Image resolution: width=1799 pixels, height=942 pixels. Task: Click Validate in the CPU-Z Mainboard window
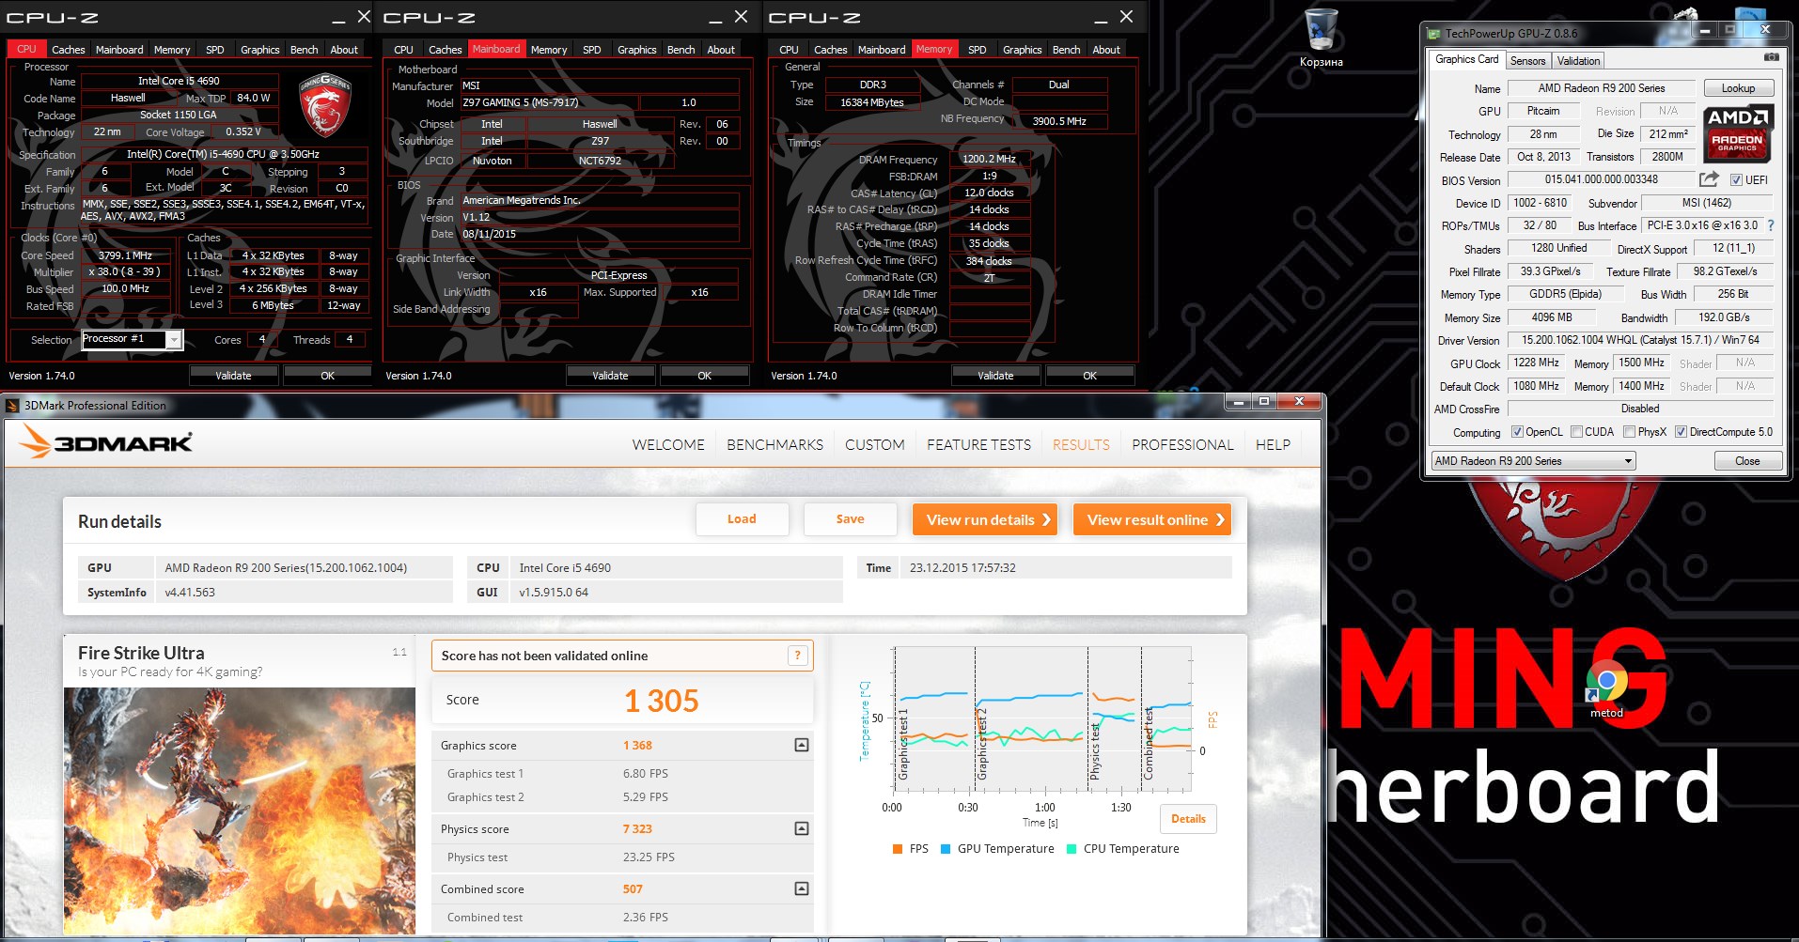(610, 376)
